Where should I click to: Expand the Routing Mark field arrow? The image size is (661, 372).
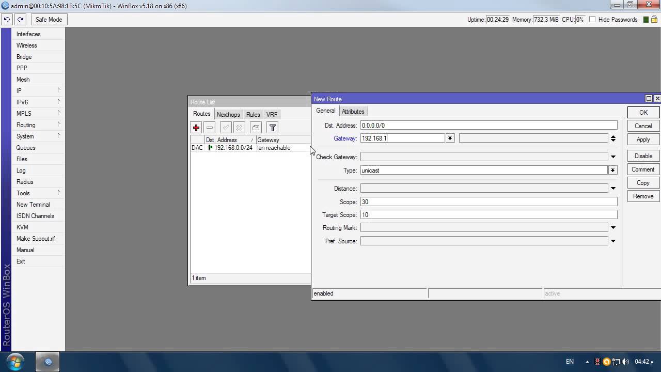pos(613,227)
